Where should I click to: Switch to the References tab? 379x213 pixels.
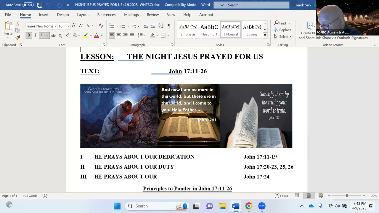point(106,14)
